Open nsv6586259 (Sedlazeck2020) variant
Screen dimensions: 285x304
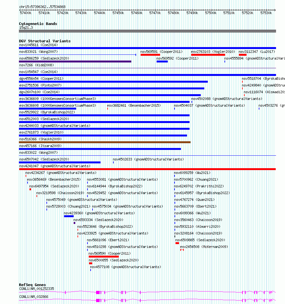(44, 58)
